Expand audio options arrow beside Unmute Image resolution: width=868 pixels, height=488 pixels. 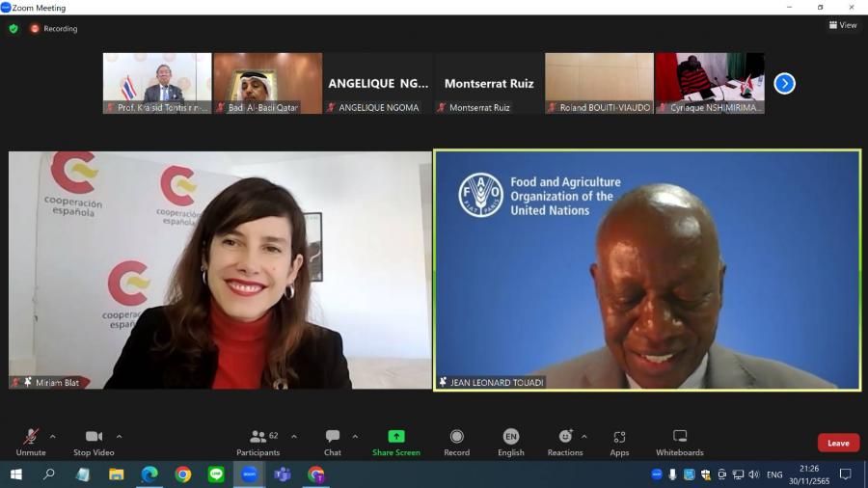(52, 436)
